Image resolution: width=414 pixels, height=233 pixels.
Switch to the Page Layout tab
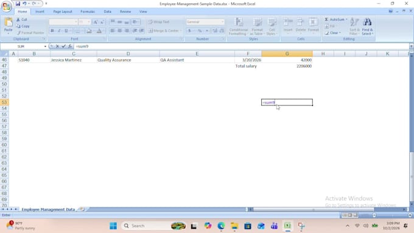pyautogui.click(x=63, y=12)
